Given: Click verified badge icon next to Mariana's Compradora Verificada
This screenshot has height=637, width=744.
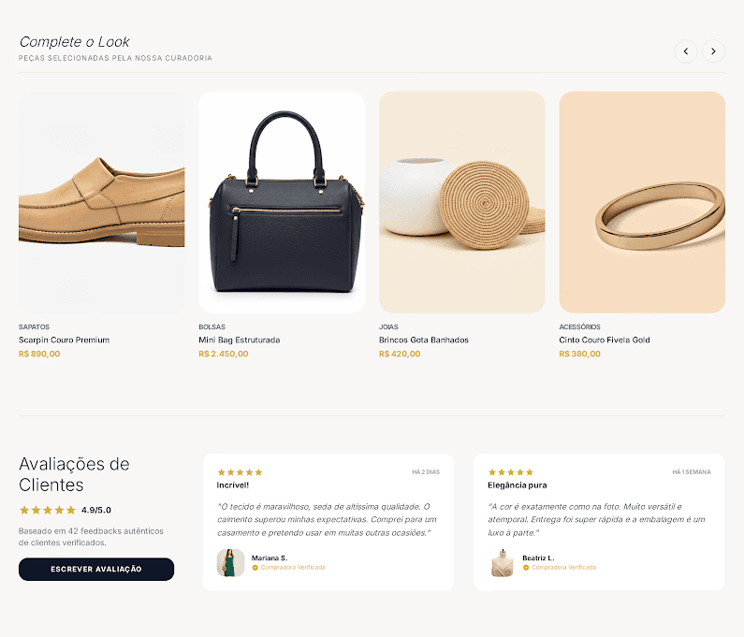Looking at the screenshot, I should (x=255, y=568).
